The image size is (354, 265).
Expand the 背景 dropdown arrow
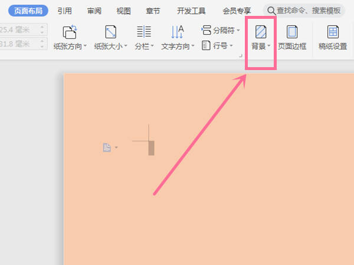[268, 46]
